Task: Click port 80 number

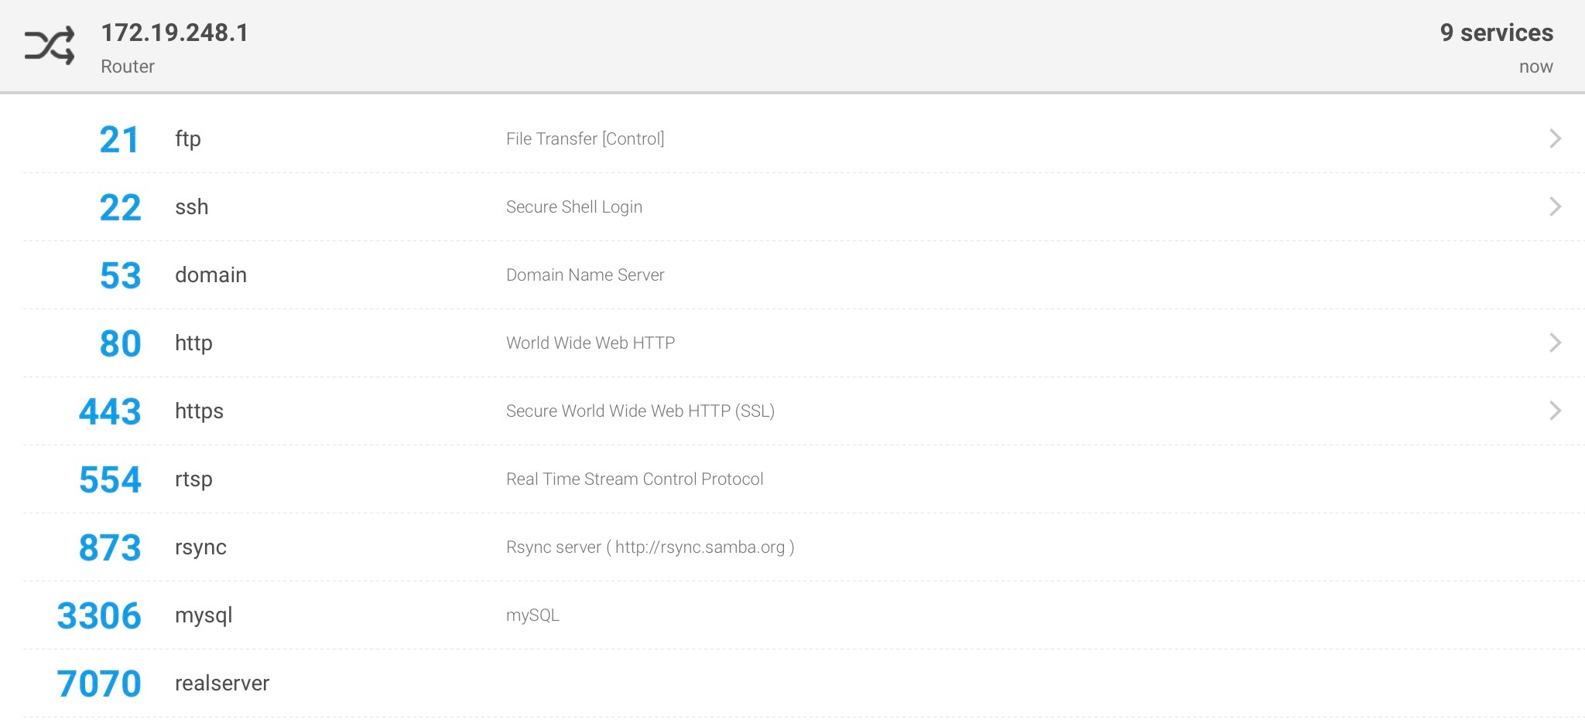Action: pos(120,344)
